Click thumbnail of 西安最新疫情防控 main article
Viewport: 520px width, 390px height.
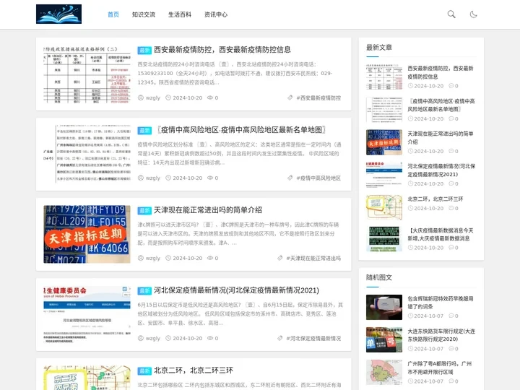(x=87, y=74)
